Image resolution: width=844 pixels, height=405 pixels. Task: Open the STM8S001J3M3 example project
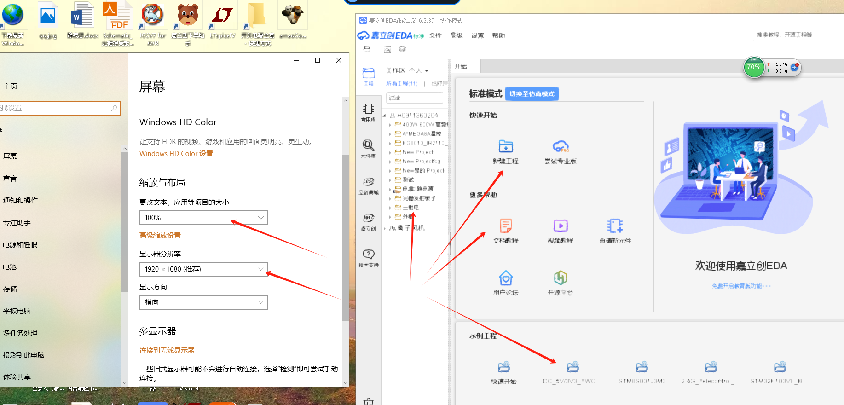coord(642,367)
